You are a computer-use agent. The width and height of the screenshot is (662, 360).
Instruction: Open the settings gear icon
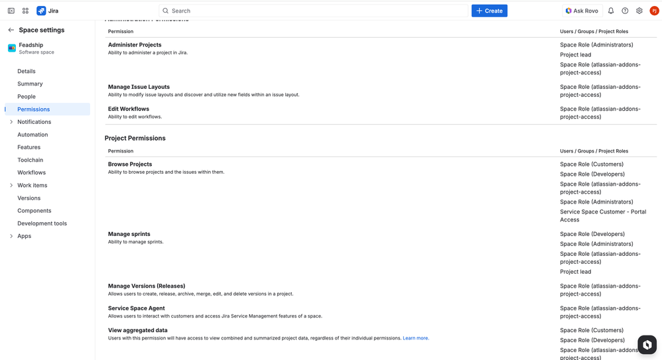click(639, 11)
